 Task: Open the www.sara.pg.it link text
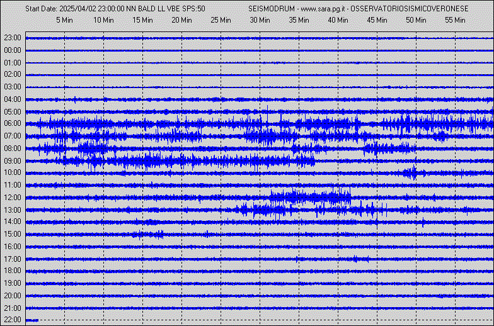323,9
